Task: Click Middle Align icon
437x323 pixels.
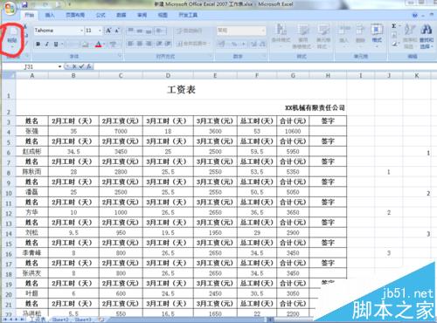Action: click(x=140, y=31)
